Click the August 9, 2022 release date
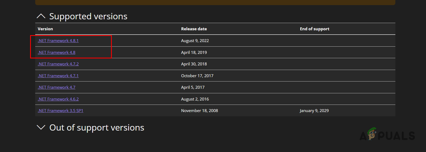The height and width of the screenshot is (152, 426). pyautogui.click(x=195, y=41)
